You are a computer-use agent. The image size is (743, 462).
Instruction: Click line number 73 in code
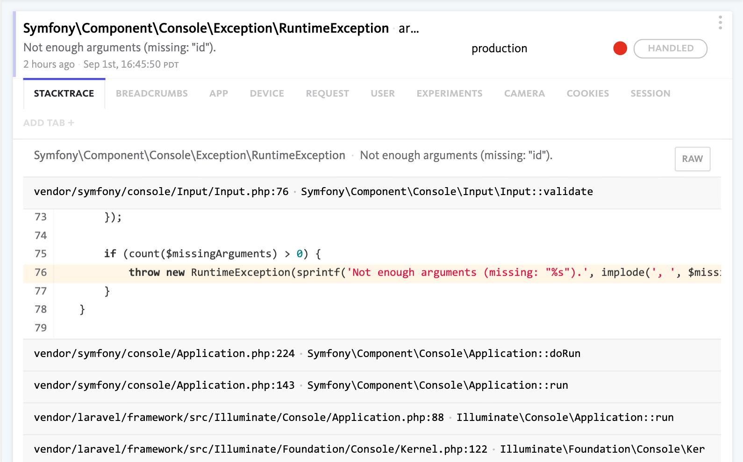(41, 217)
